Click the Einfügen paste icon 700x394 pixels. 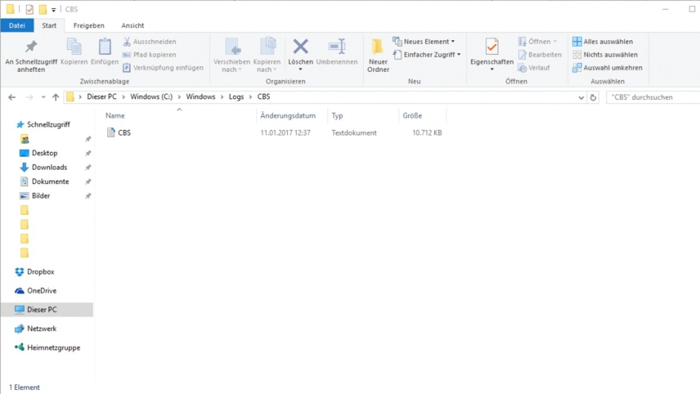(104, 47)
